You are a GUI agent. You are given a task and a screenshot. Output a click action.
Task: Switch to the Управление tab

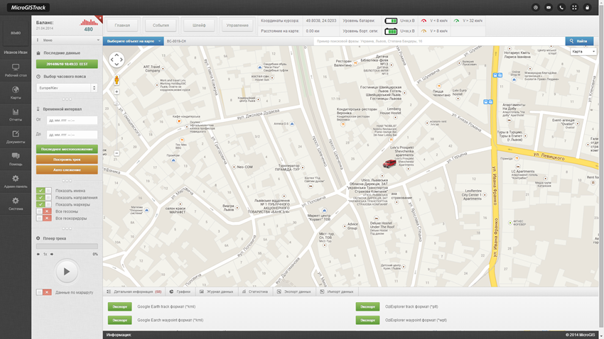pyautogui.click(x=237, y=26)
